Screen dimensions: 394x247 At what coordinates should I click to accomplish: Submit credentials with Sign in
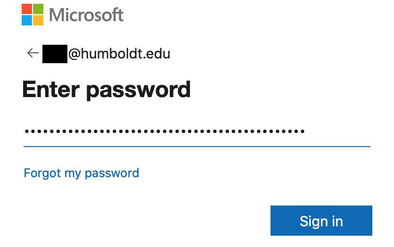[321, 221]
